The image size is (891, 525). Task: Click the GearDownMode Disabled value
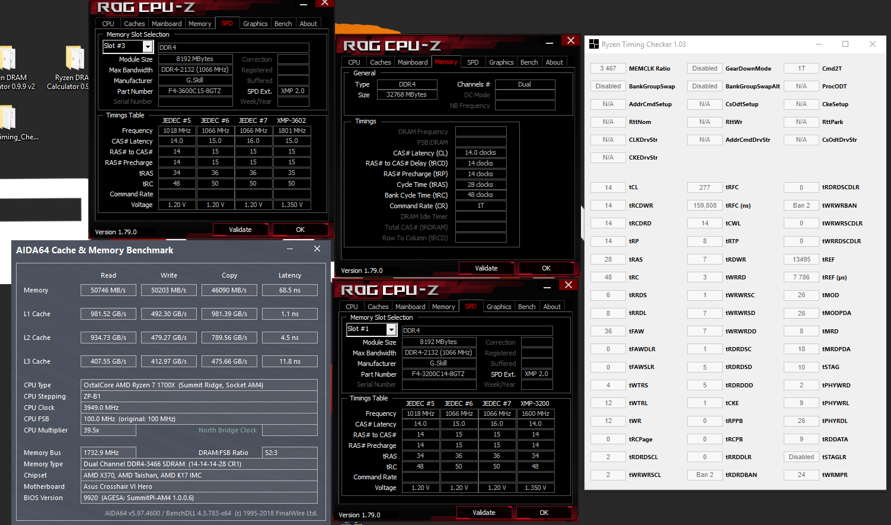[x=705, y=68]
